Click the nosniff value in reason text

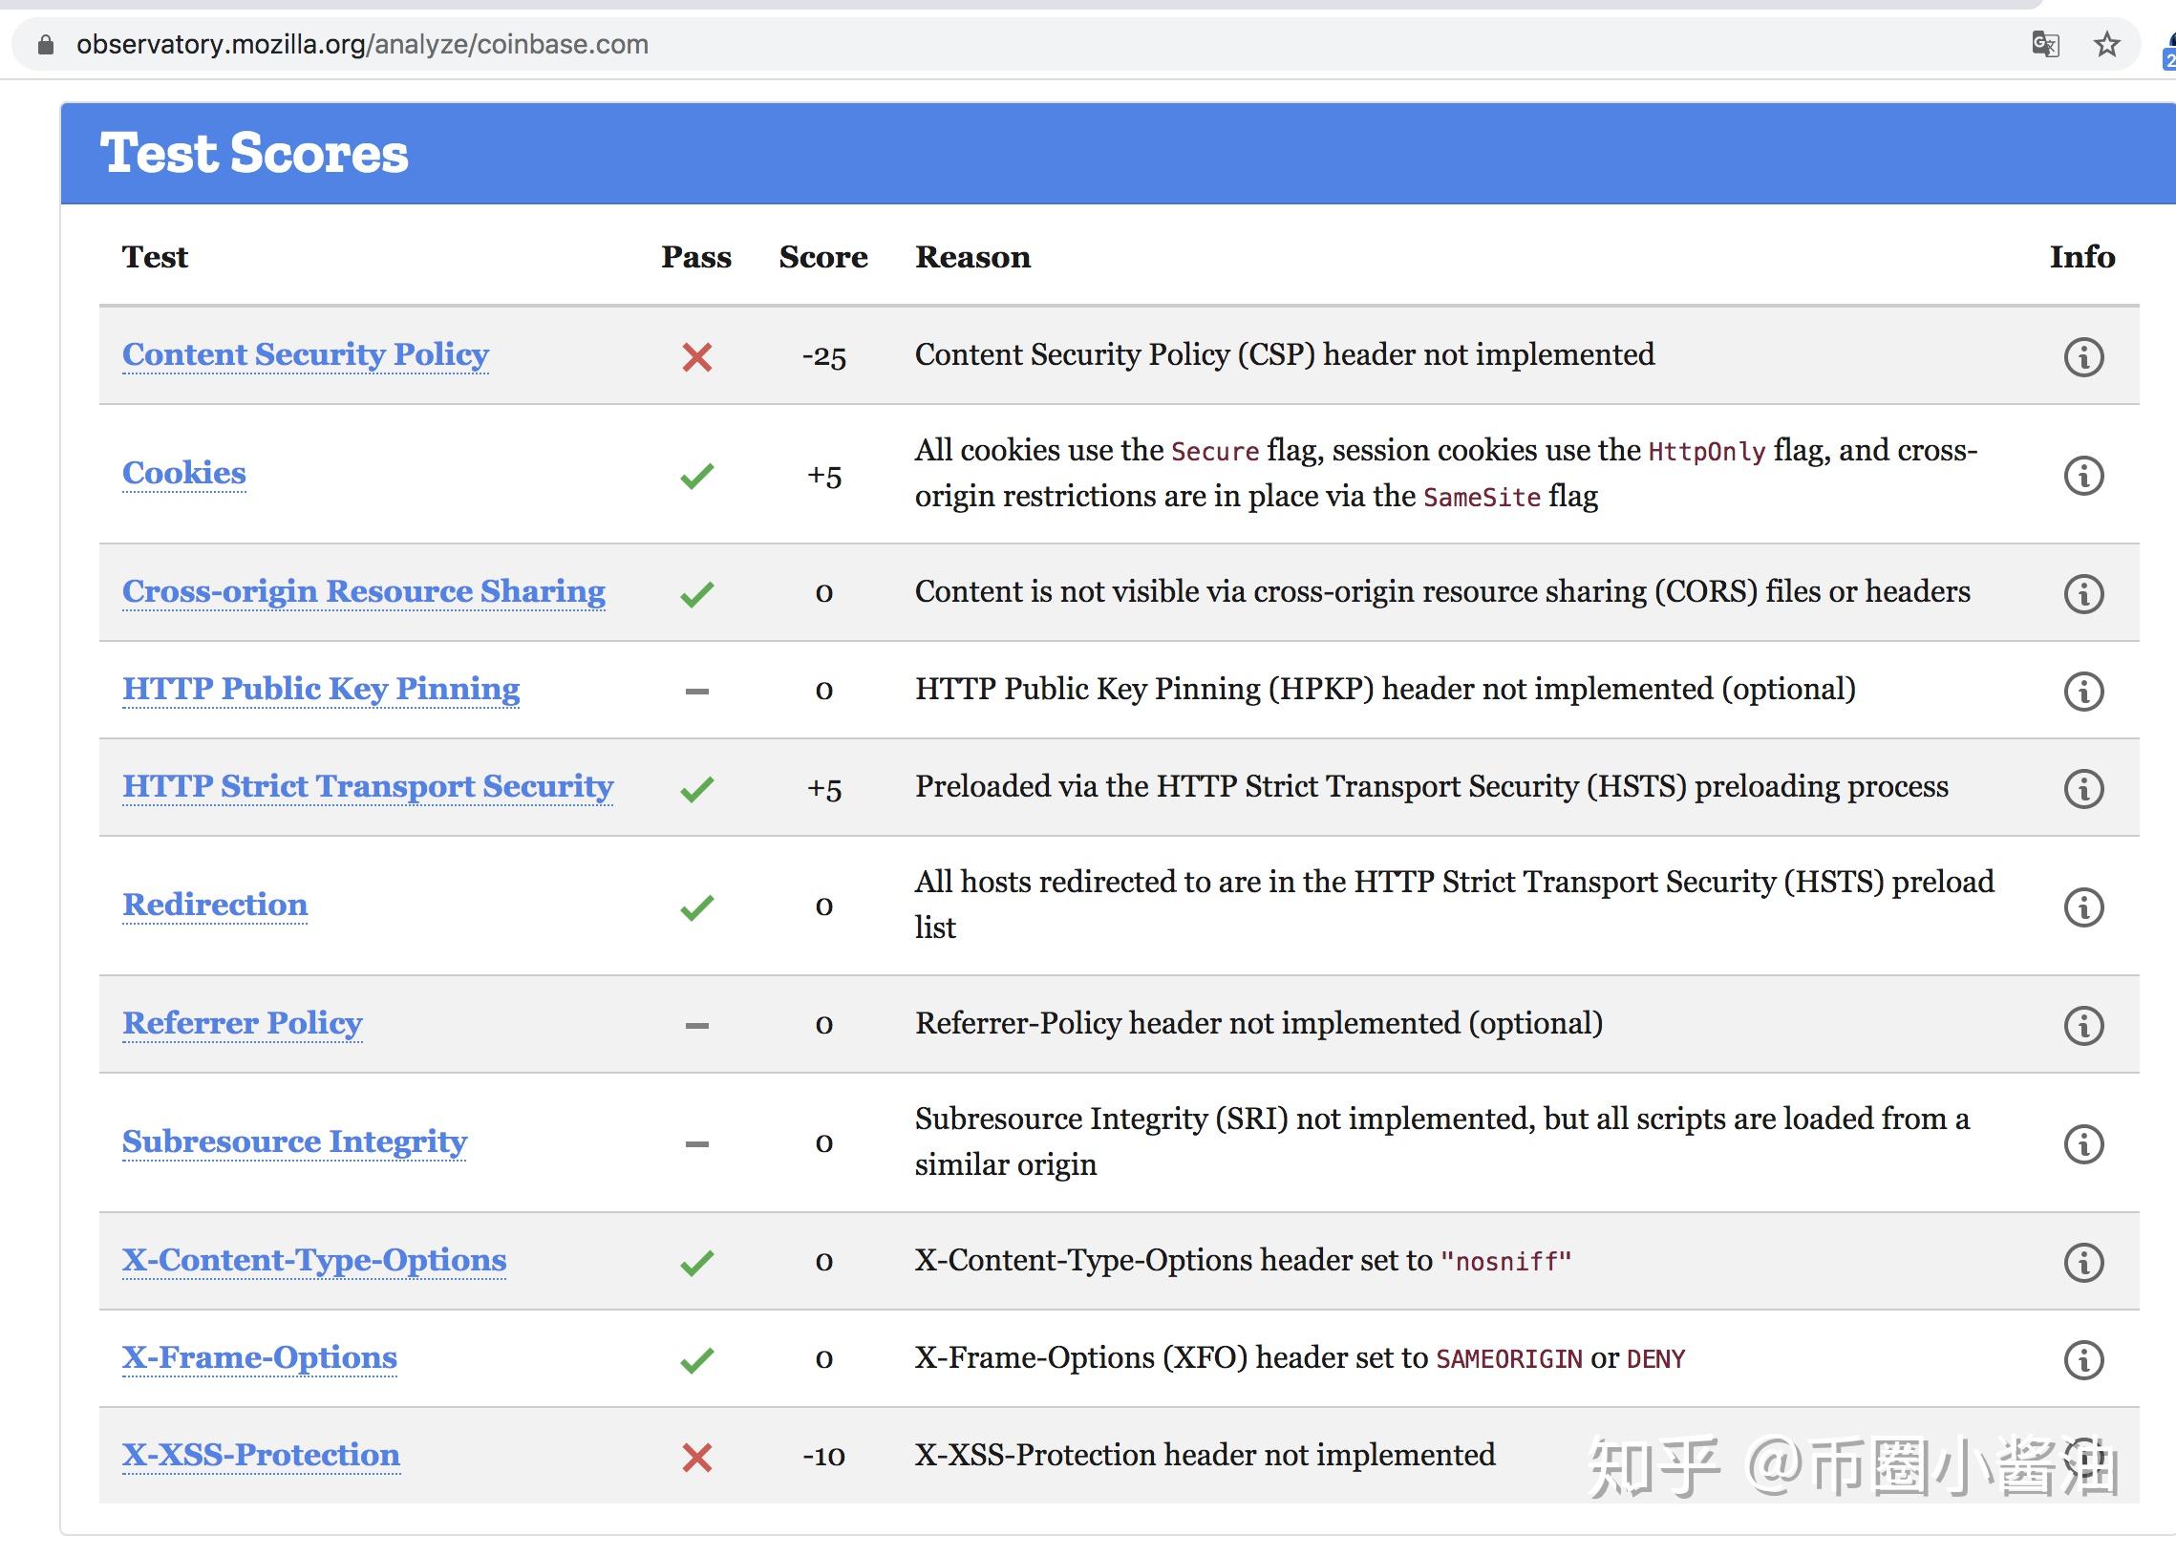[1506, 1262]
